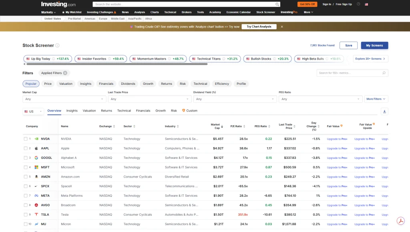This screenshot has height=232, width=410.
Task: Click the Save button
Action: [x=349, y=46]
